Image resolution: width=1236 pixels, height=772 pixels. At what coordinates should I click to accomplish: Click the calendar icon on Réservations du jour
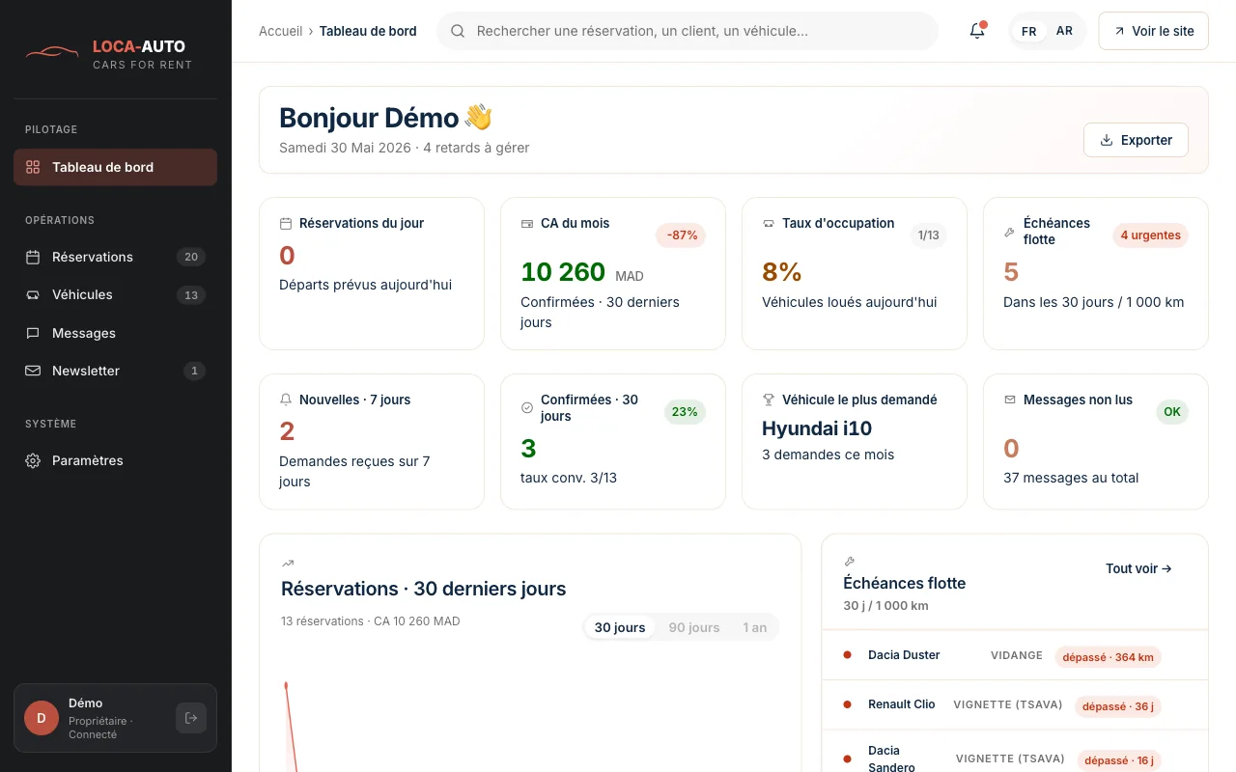(x=286, y=223)
